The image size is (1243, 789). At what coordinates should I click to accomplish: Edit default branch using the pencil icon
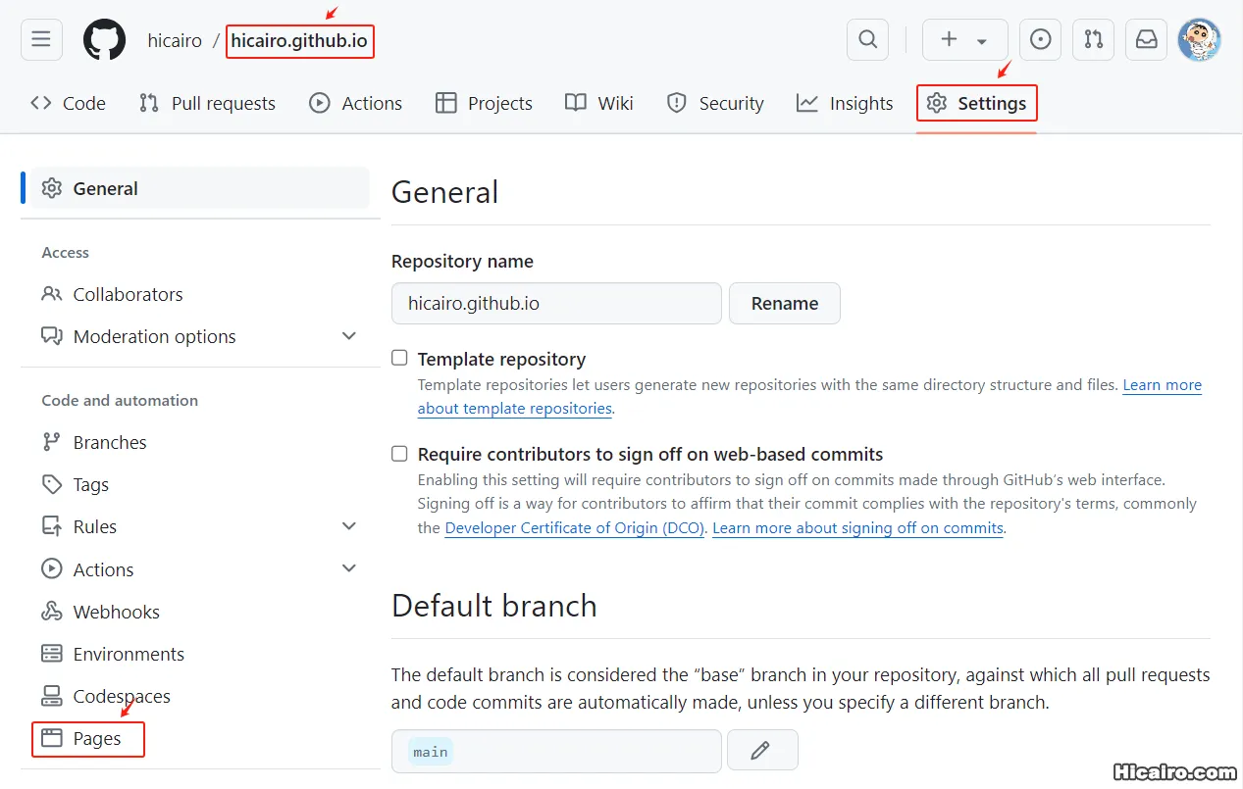tap(762, 751)
